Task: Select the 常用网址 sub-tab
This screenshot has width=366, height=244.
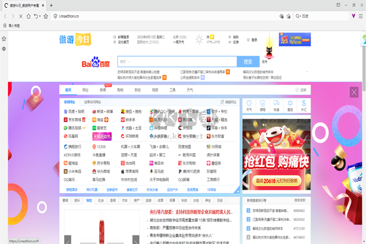Action: 70,102
